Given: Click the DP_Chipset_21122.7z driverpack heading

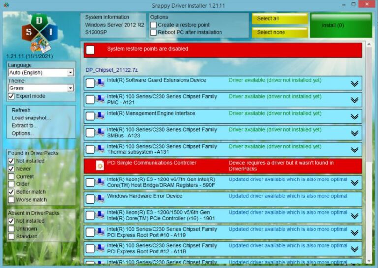Looking at the screenshot, I should click(x=111, y=70).
